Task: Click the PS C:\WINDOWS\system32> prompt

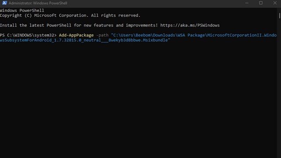Action: tap(28, 35)
